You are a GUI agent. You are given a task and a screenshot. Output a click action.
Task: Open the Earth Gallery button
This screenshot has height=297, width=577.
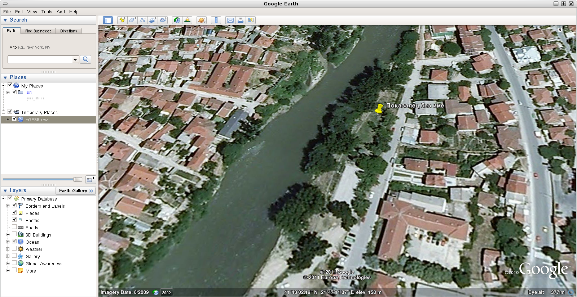pos(76,191)
